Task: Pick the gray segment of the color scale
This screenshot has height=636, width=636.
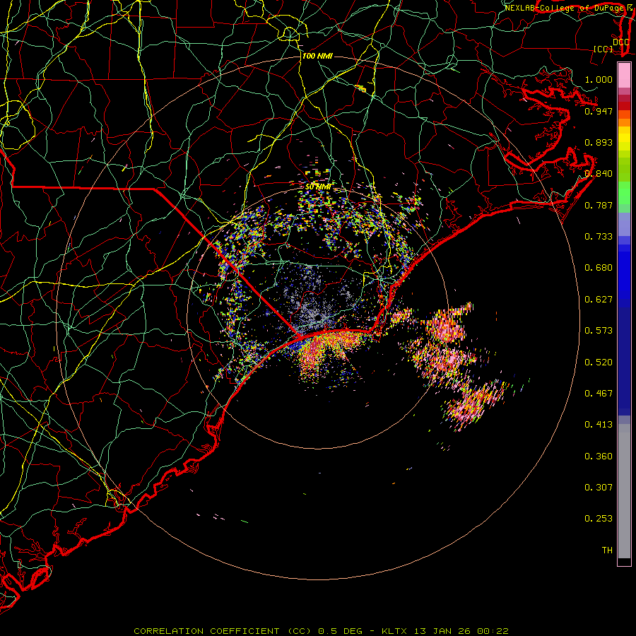Action: pos(624,491)
